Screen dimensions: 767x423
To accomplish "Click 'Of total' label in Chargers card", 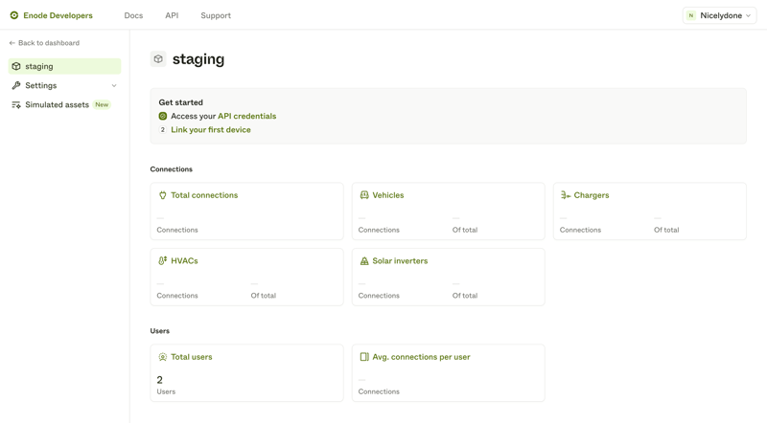I will [x=666, y=230].
